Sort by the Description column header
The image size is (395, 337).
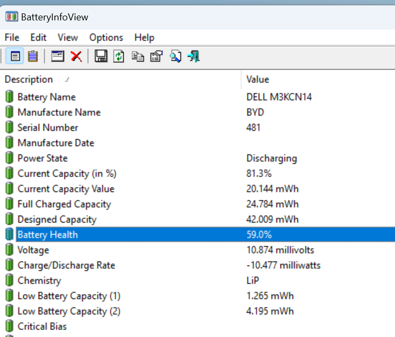[120, 79]
